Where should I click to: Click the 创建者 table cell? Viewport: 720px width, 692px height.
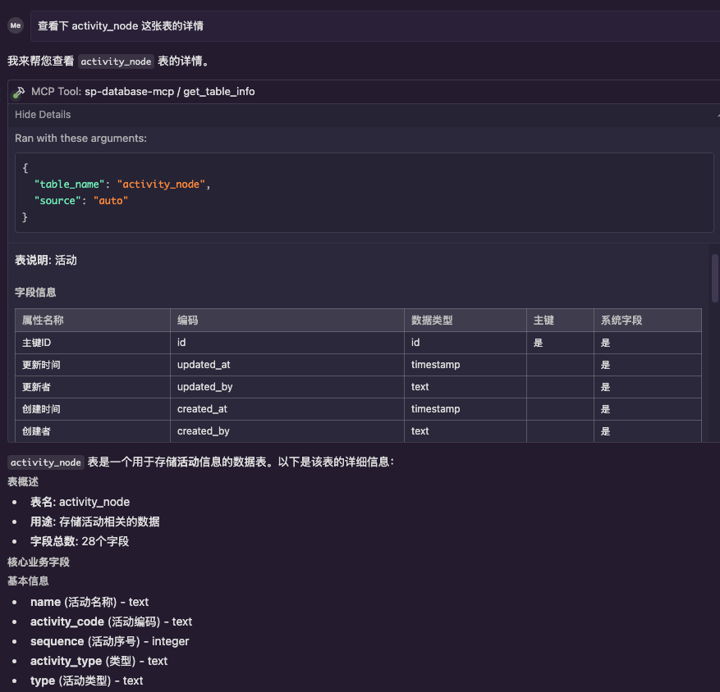(x=93, y=431)
